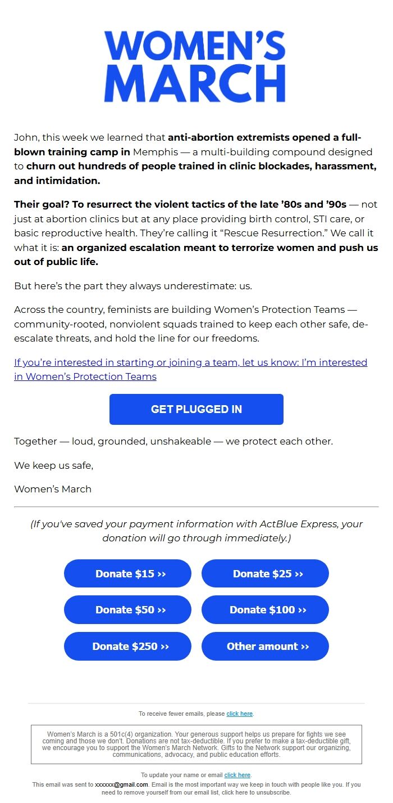Open the Other amount donation option

pyautogui.click(x=265, y=646)
